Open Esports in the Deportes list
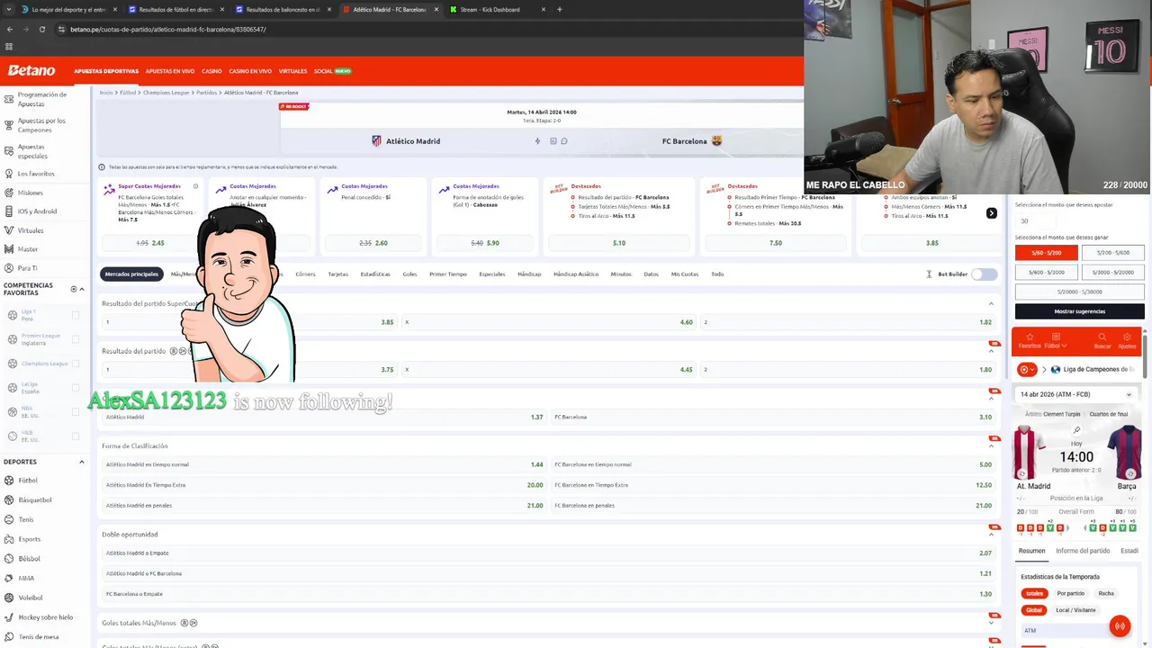 click(29, 539)
